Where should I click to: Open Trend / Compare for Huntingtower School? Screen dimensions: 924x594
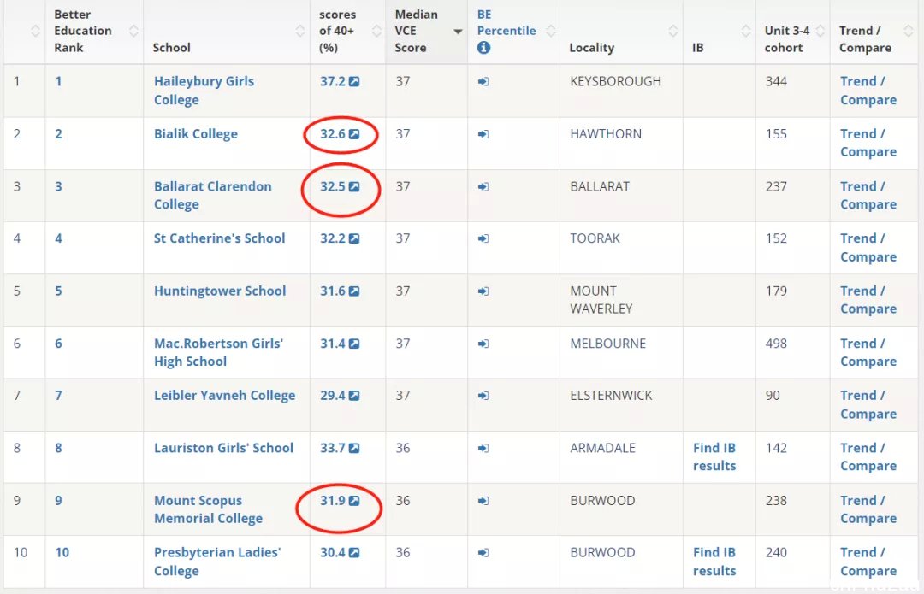(x=868, y=300)
